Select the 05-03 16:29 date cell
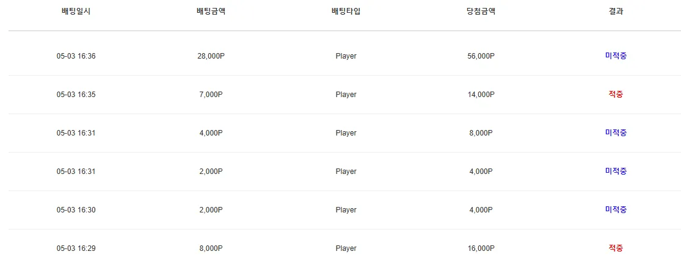This screenshot has width=681, height=257. pos(76,248)
